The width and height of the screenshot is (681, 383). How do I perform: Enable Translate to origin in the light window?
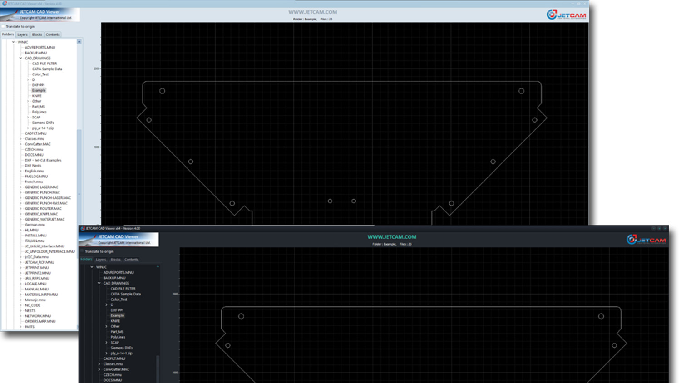4,26
